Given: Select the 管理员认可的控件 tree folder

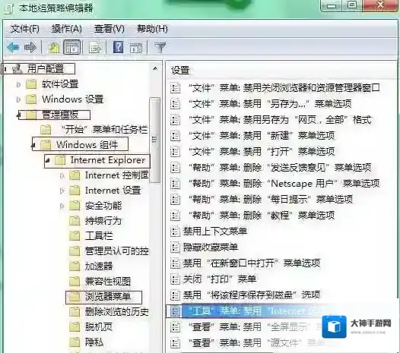Looking at the screenshot, I should coord(116,251).
